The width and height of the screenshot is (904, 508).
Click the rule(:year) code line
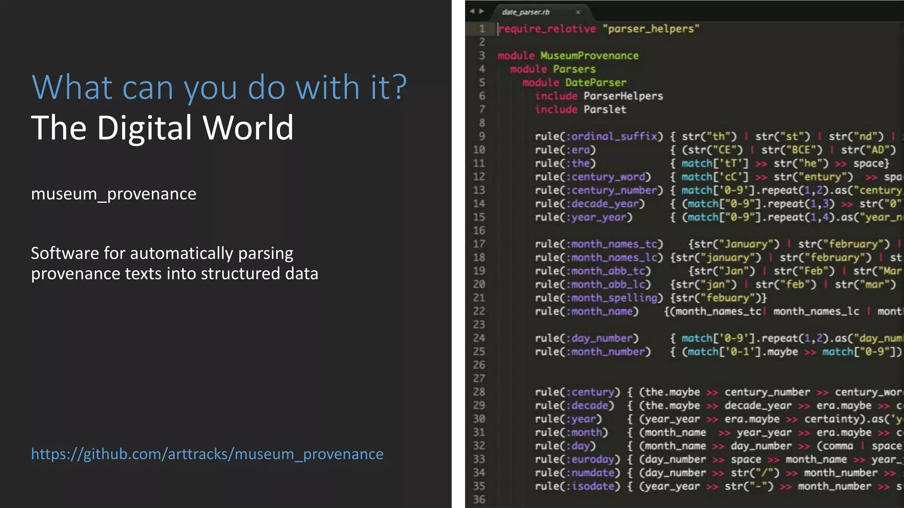[719, 419]
